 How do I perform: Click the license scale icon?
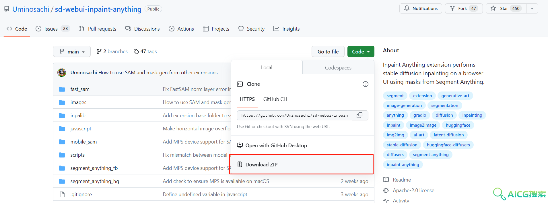coord(386,190)
